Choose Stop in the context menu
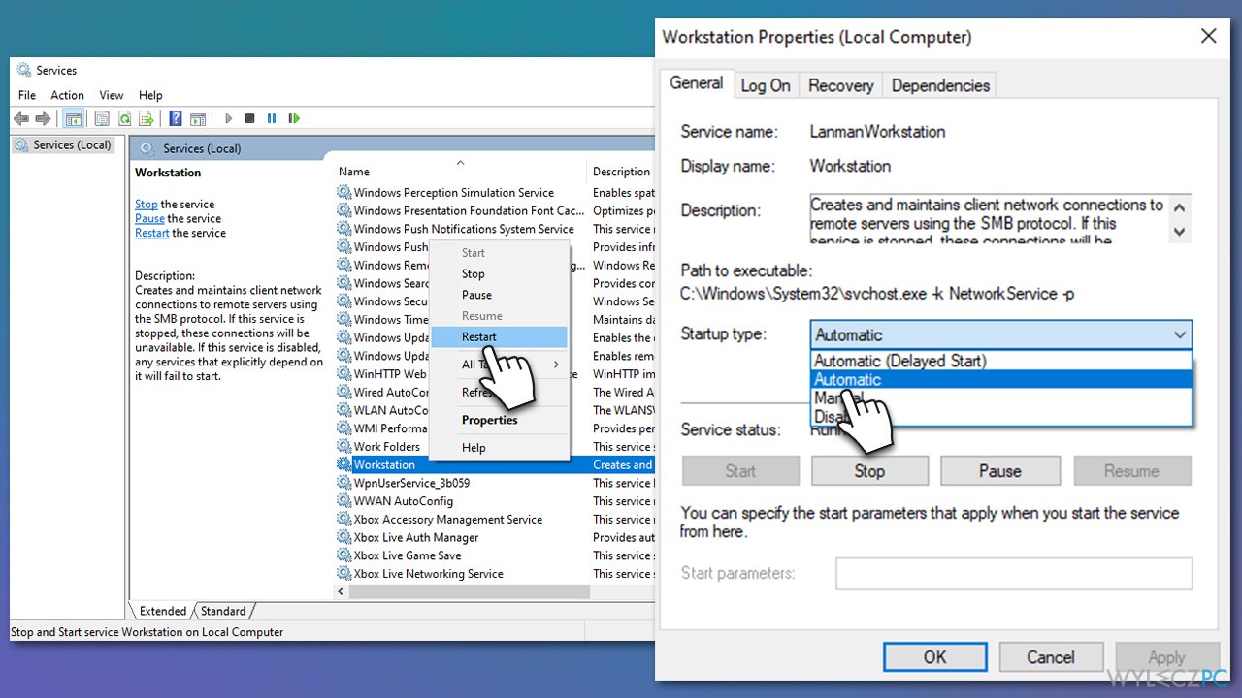This screenshot has width=1242, height=698. click(x=499, y=273)
